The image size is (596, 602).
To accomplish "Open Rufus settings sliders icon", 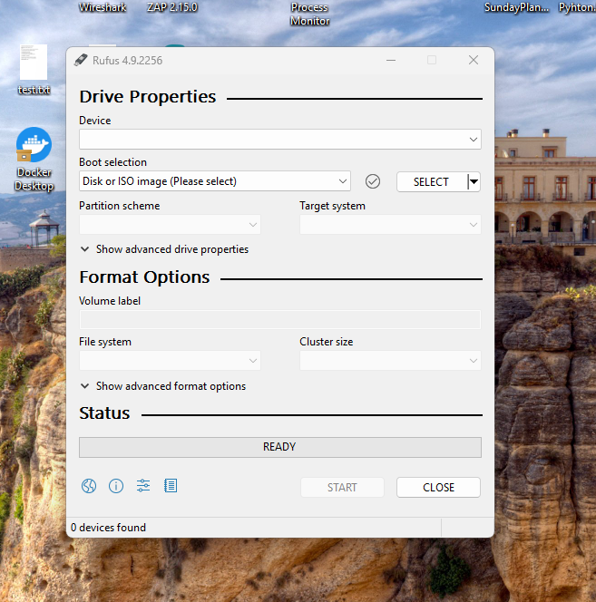I will (x=143, y=486).
